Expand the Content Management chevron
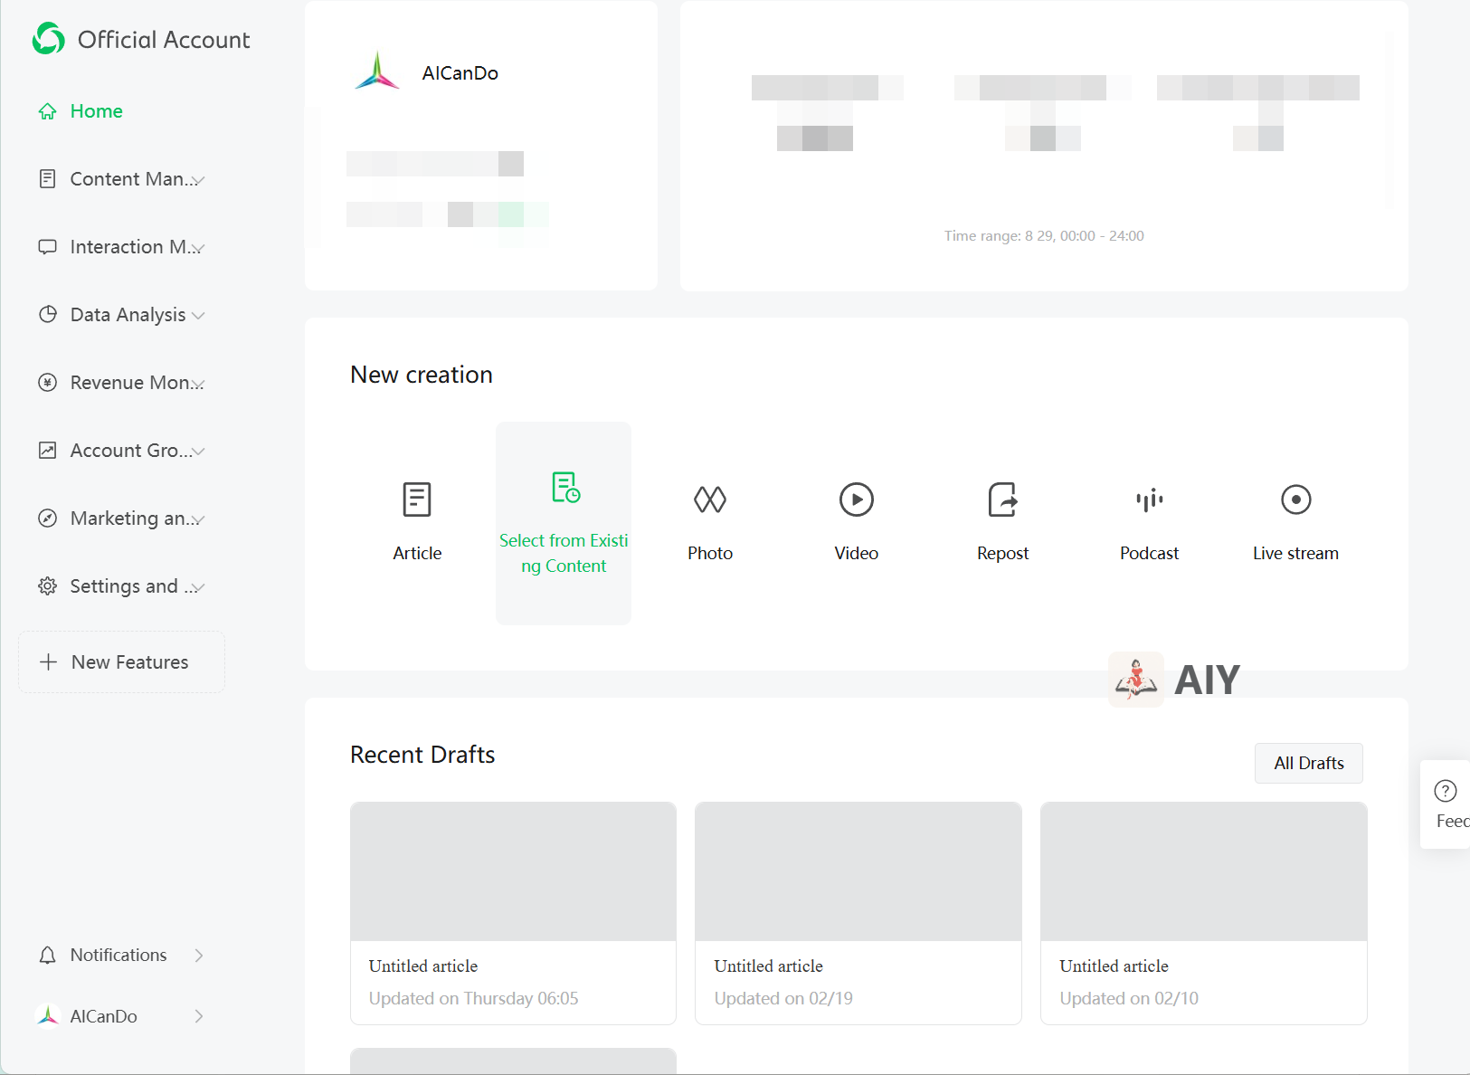This screenshot has width=1470, height=1075. coord(198,180)
